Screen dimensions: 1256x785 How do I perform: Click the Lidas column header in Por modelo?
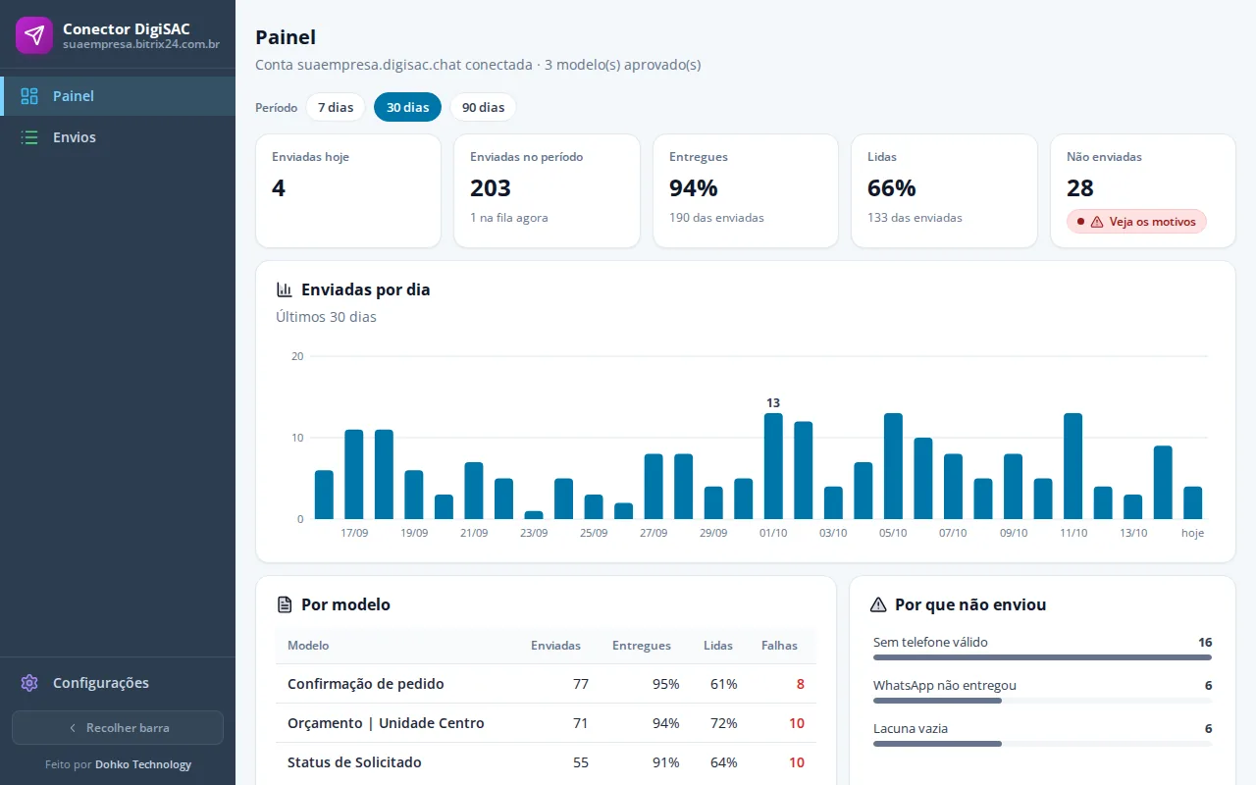click(x=718, y=646)
